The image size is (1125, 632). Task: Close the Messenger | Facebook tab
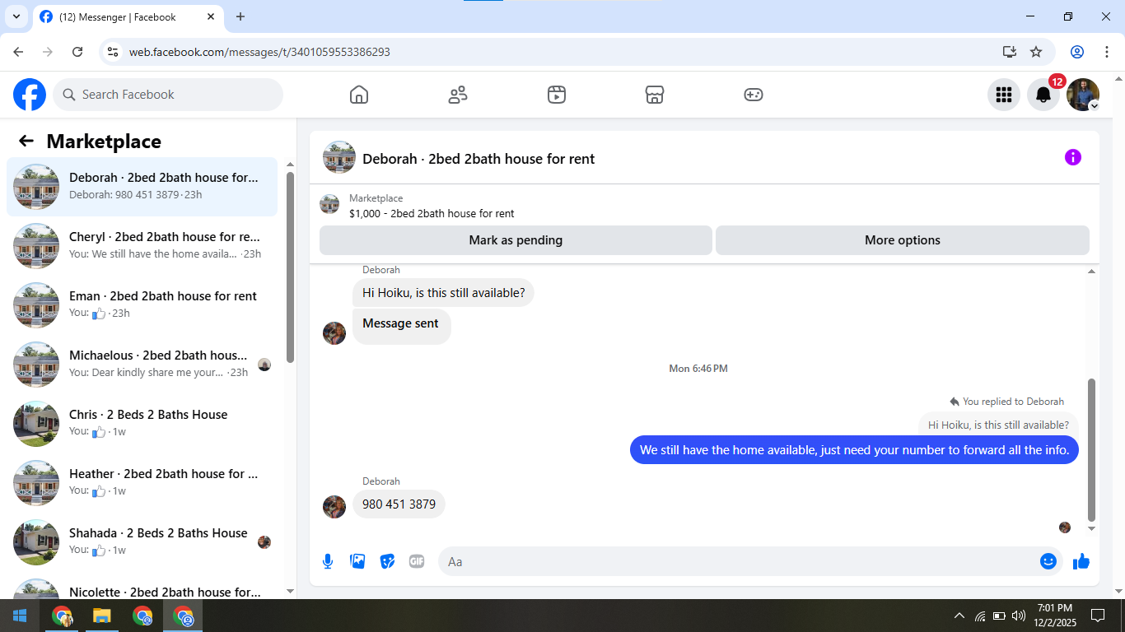click(211, 16)
